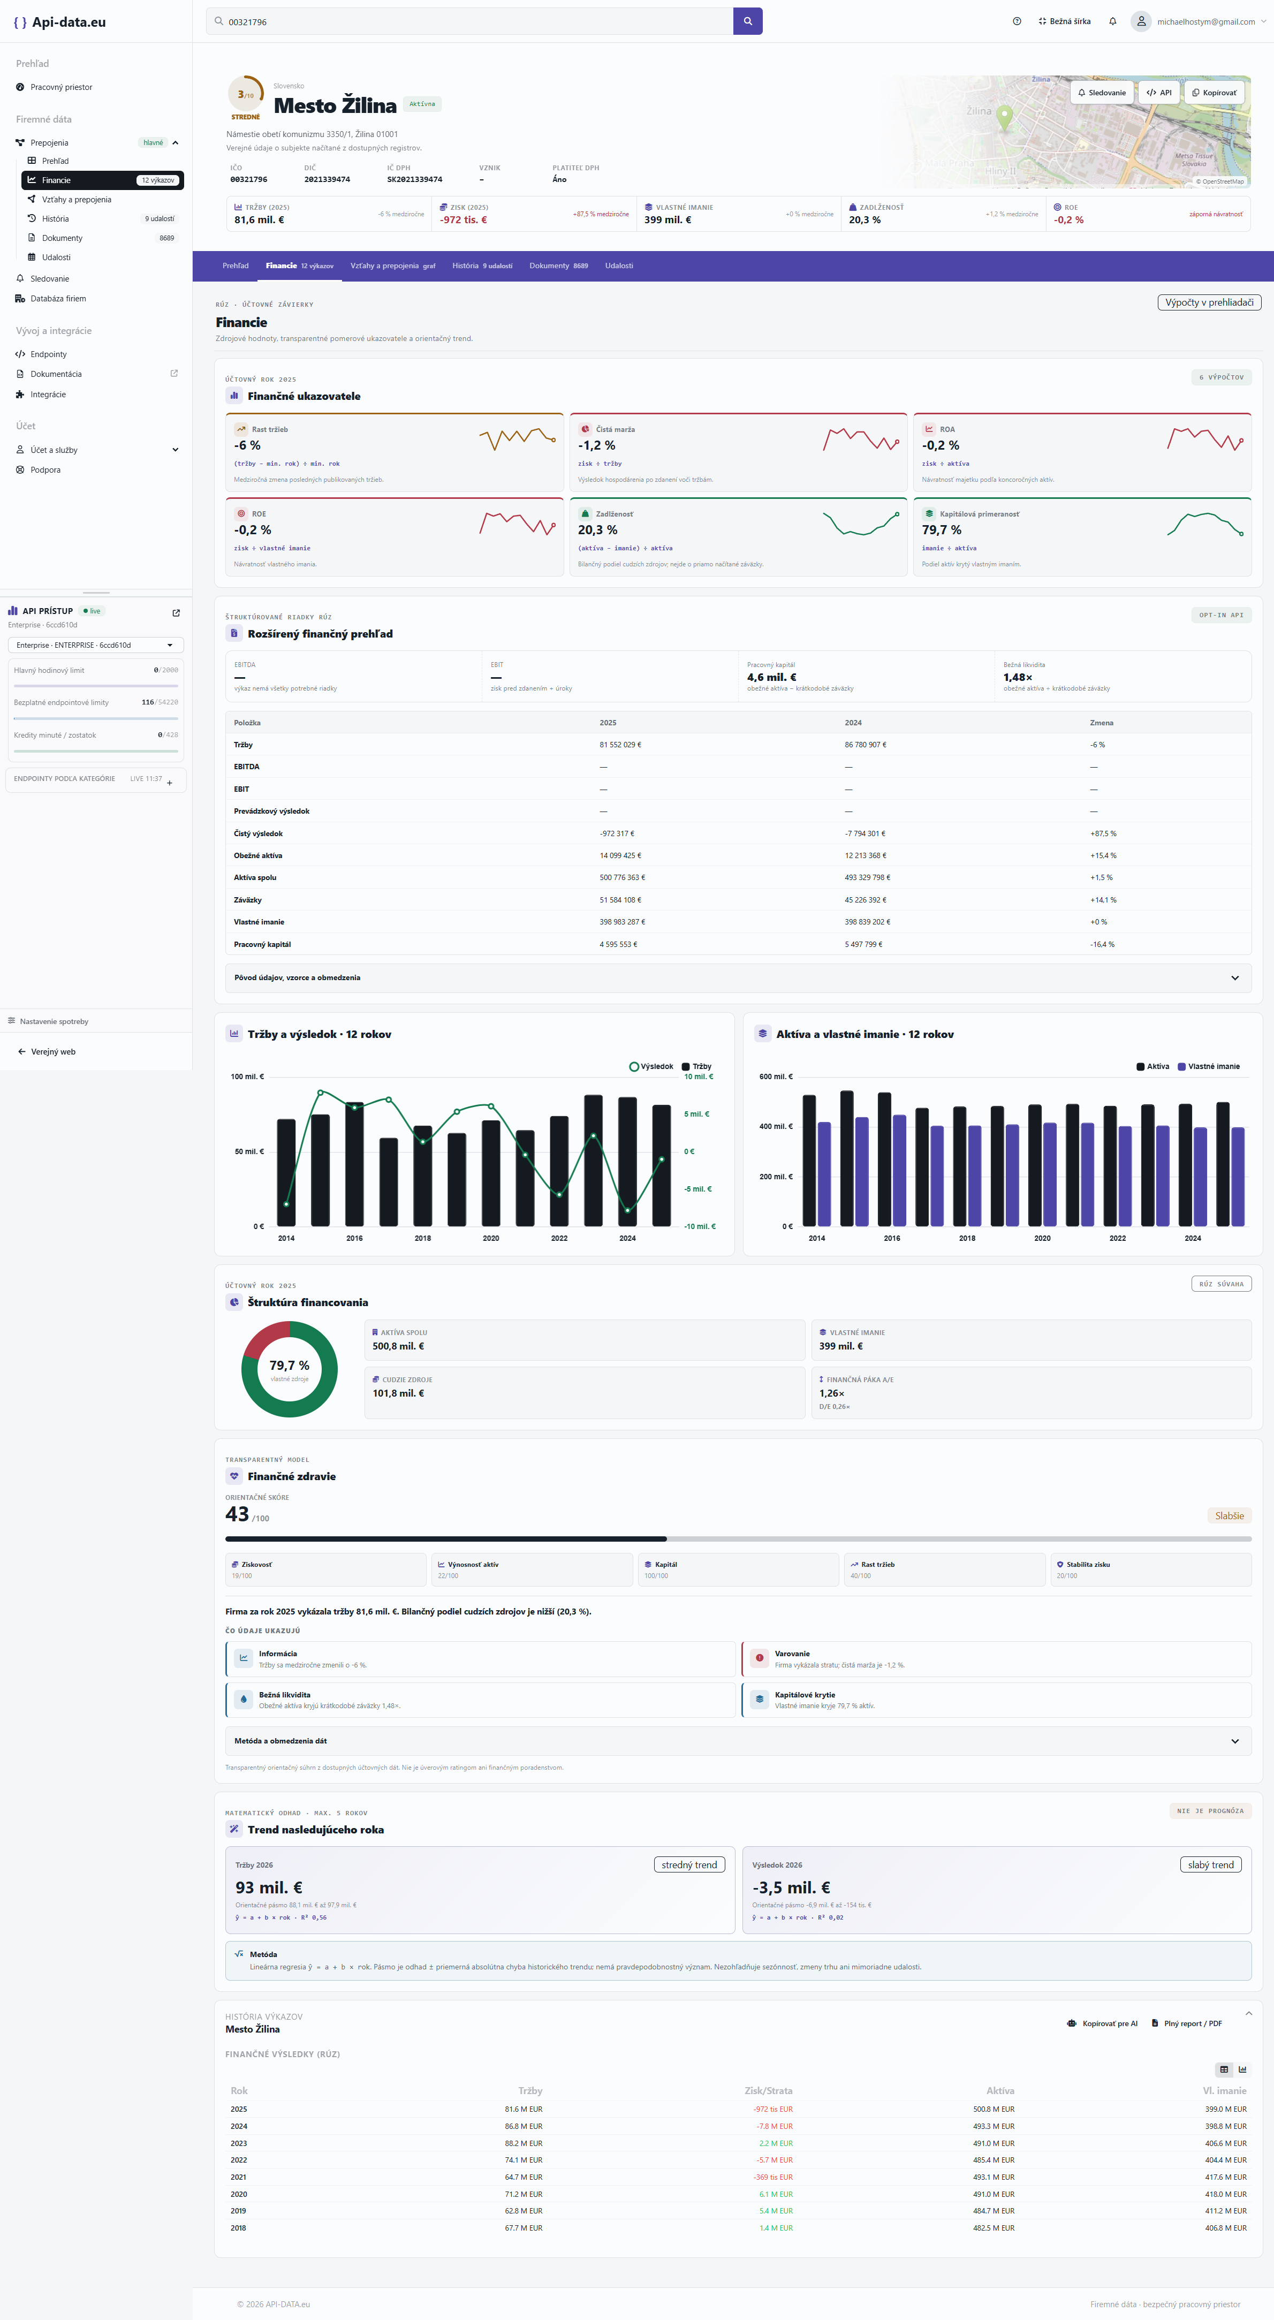Click the document icon for Plný report / PDF
The image size is (1274, 2320).
point(1155,2023)
